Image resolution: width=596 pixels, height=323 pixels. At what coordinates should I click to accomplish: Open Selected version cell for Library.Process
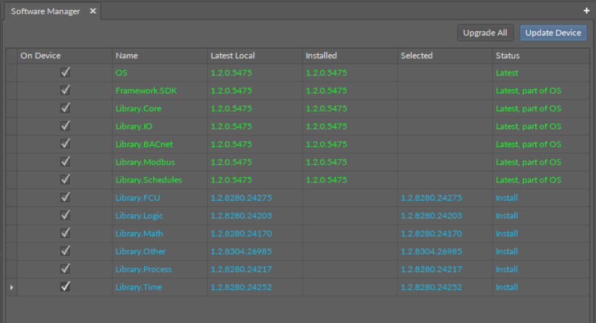[x=431, y=269]
